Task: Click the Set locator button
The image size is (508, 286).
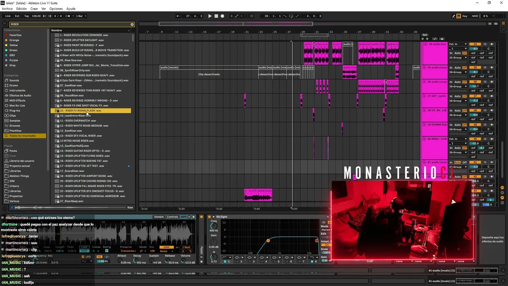Action: (x=425, y=35)
